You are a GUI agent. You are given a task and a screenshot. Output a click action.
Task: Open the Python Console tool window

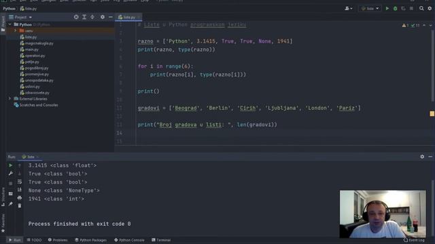[x=129, y=240]
